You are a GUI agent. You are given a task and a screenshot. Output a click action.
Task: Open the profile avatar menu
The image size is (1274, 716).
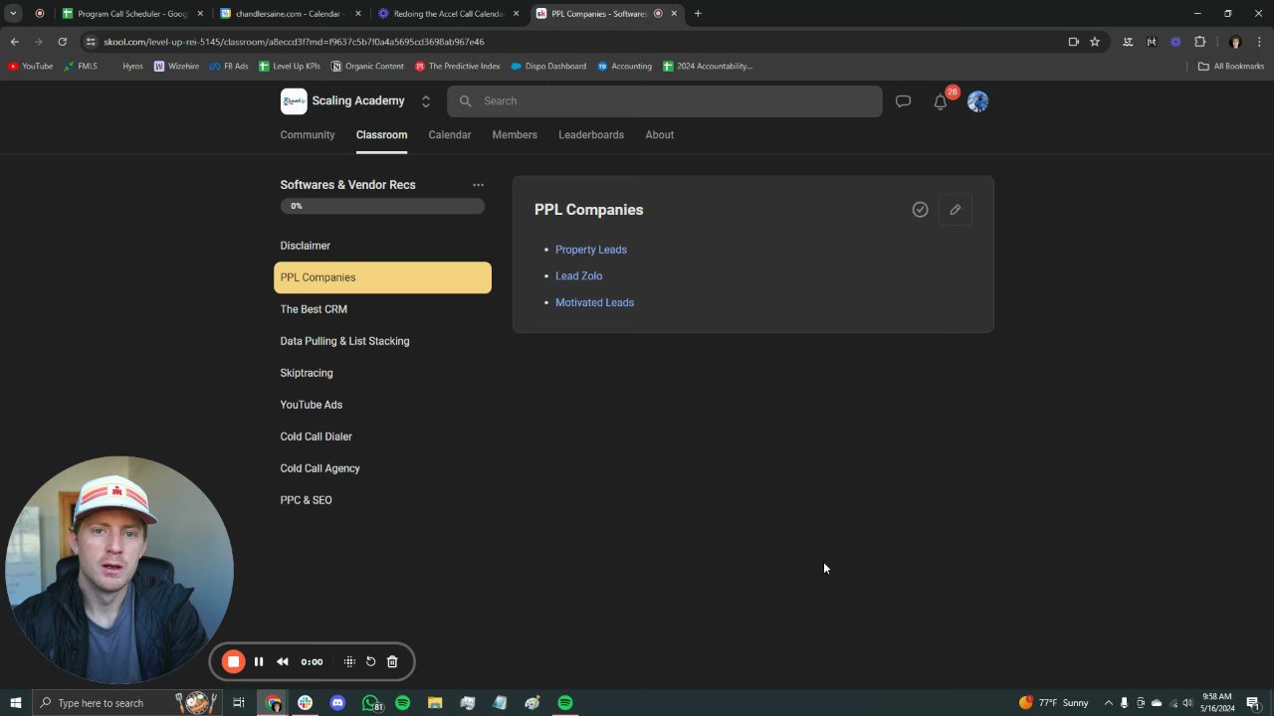977,101
